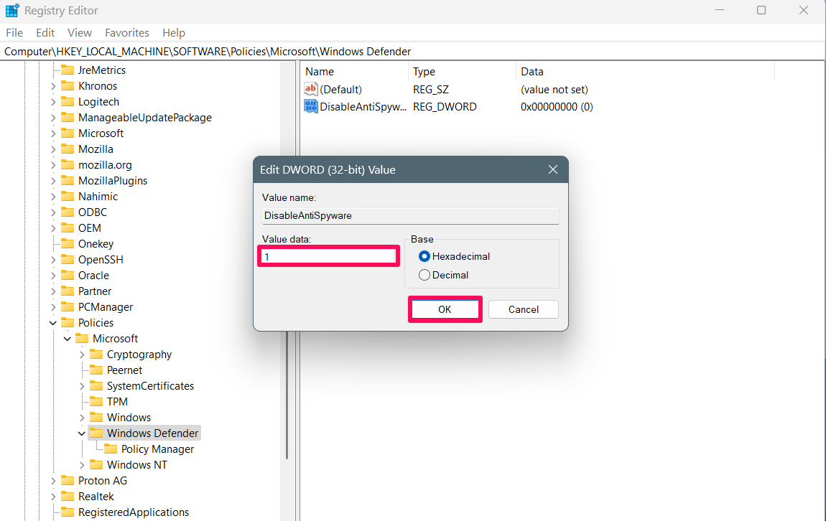Screen dimensions: 826x521
Task: Click the Nahimic folder icon
Action: [68, 197]
